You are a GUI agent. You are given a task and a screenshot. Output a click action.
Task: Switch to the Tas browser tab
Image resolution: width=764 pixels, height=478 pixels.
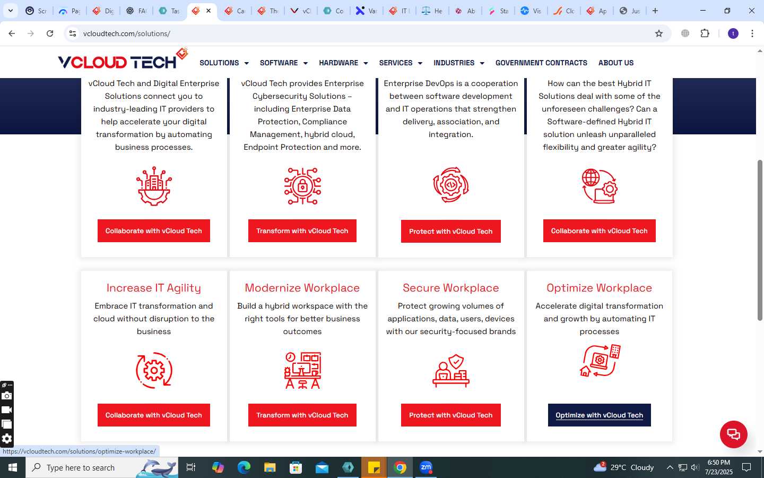pos(169,11)
